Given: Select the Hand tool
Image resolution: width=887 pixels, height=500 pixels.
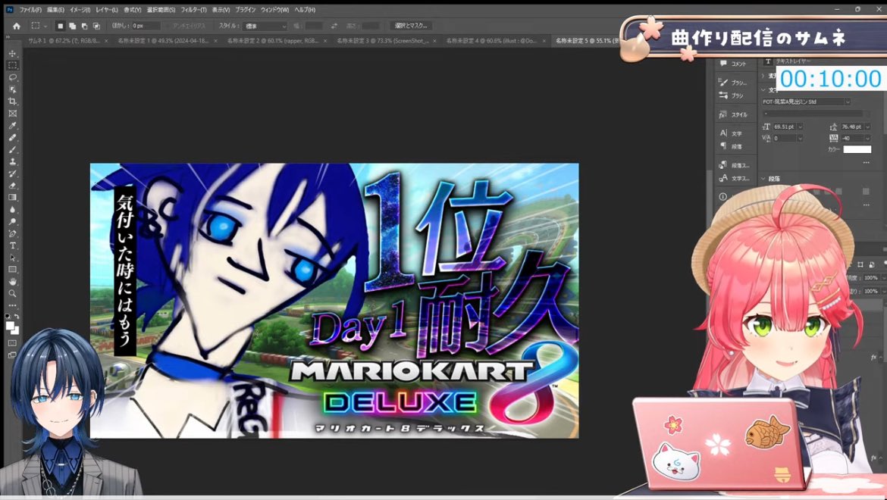Looking at the screenshot, I should click(x=12, y=281).
